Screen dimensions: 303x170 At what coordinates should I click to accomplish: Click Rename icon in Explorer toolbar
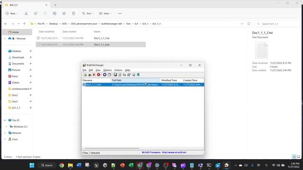pos(54,14)
